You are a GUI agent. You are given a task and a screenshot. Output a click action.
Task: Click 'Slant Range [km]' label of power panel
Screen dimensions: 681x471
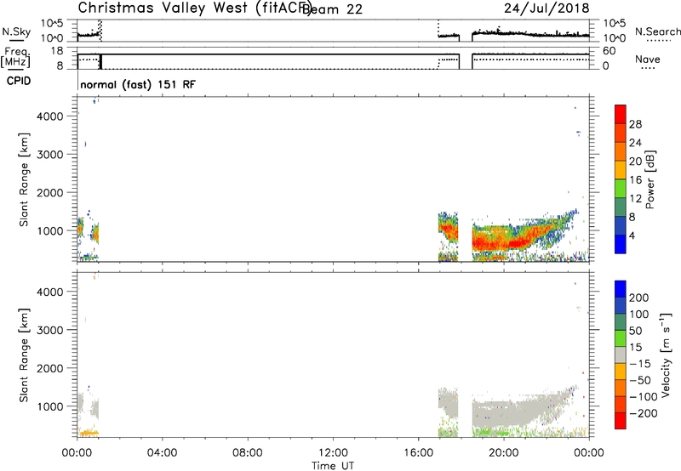tap(24, 179)
